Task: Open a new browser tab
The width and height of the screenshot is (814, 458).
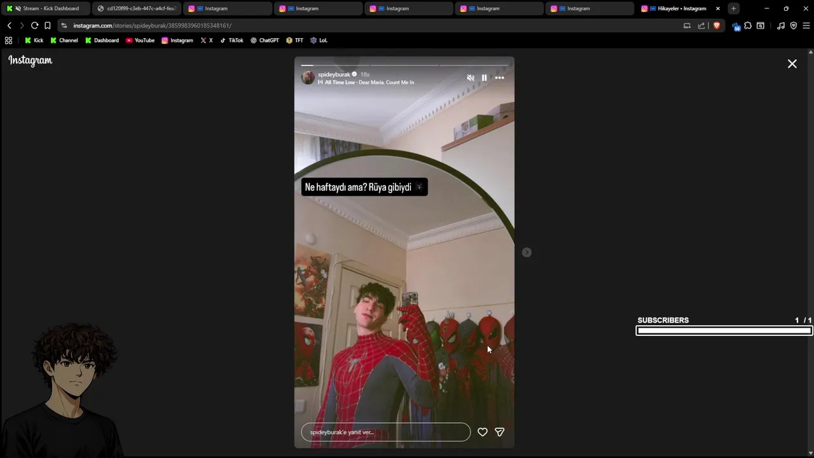Action: 733,8
